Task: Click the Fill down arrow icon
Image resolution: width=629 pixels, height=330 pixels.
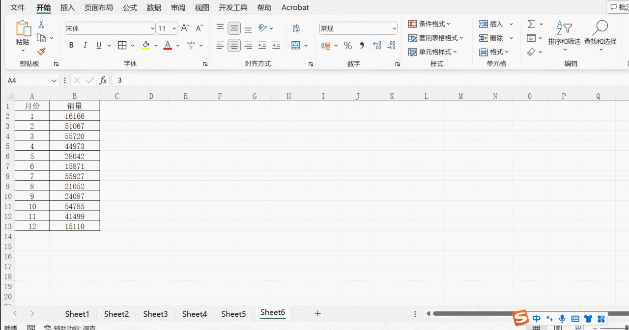Action: (531, 38)
